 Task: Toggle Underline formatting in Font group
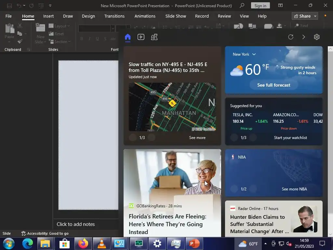(97, 39)
